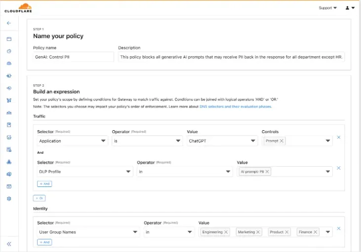This screenshot has width=361, height=252.
Task: Click the Cloudflare logo
Action: pos(18,7)
